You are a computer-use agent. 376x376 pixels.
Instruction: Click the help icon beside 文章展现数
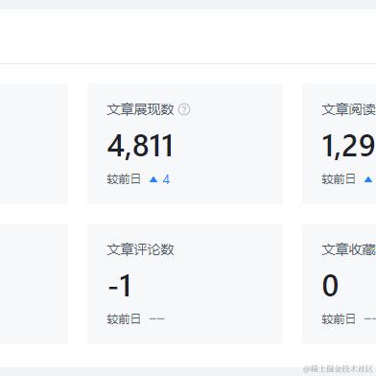[x=184, y=109]
